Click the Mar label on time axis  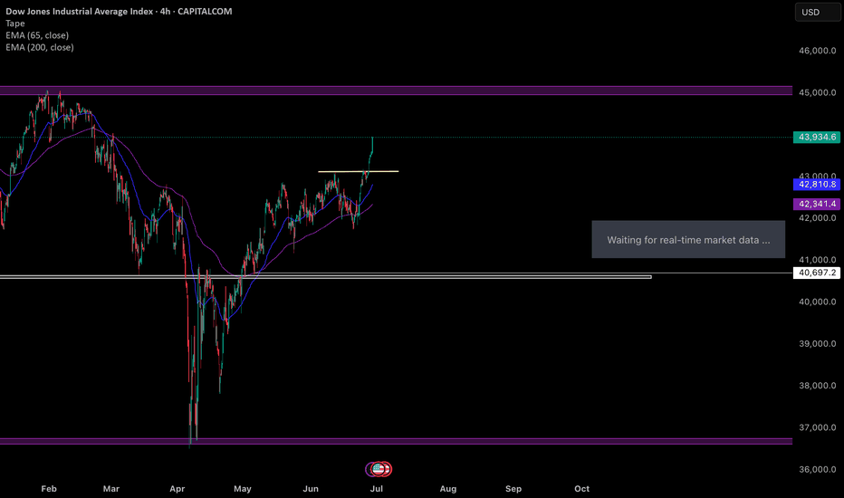(110, 489)
